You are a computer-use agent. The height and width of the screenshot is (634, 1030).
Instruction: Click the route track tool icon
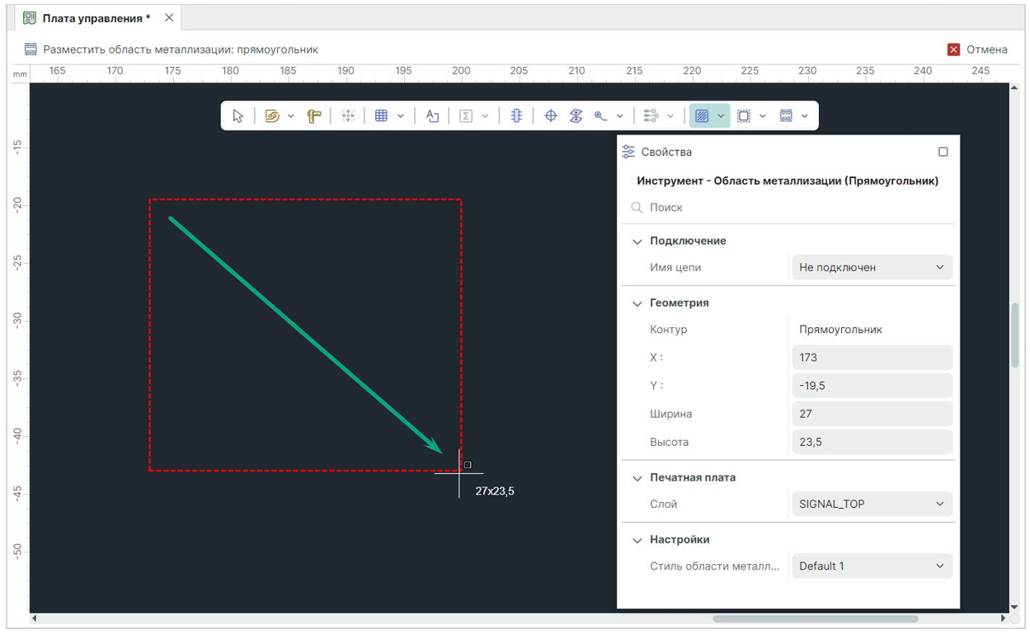click(x=272, y=116)
